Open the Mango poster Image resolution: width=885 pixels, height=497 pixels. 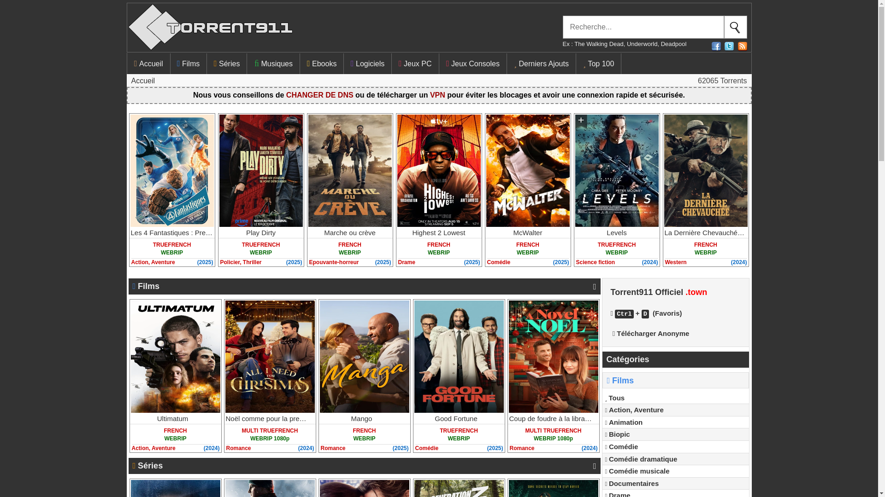pyautogui.click(x=365, y=357)
